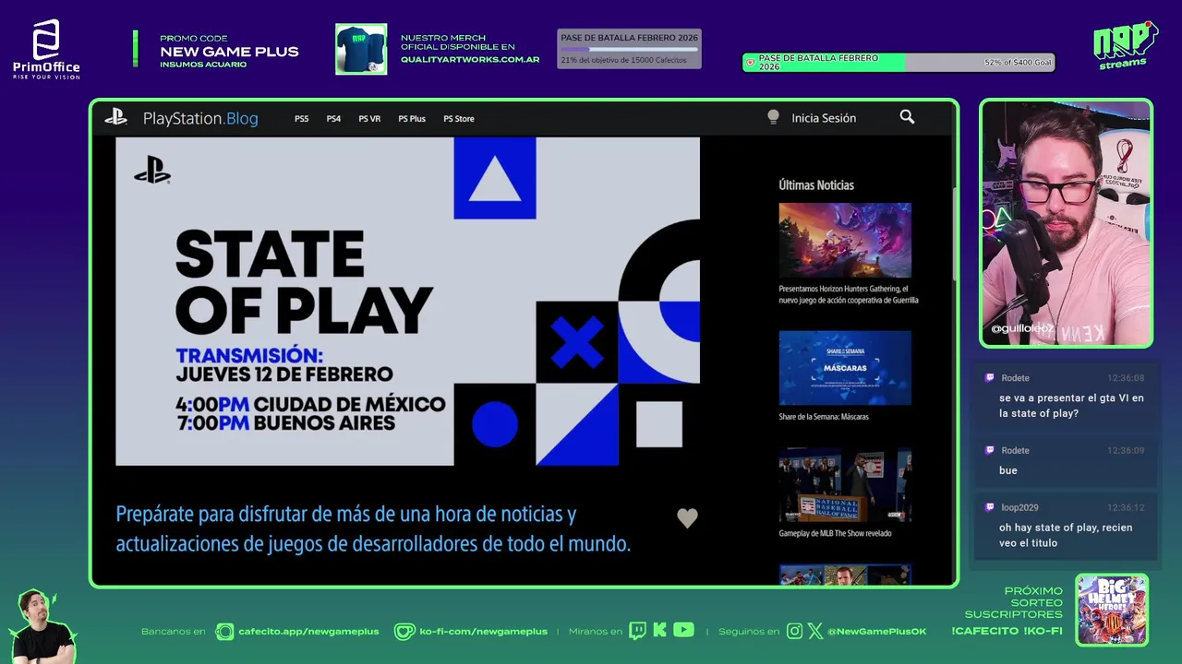
Task: Click Inicia Sesión link
Action: pos(824,118)
